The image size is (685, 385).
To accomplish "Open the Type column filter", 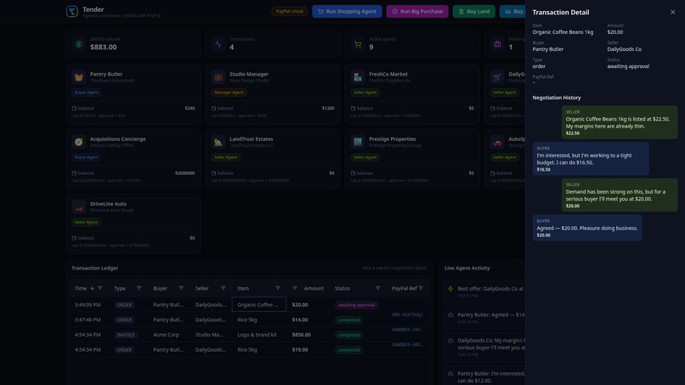I will pos(139,288).
